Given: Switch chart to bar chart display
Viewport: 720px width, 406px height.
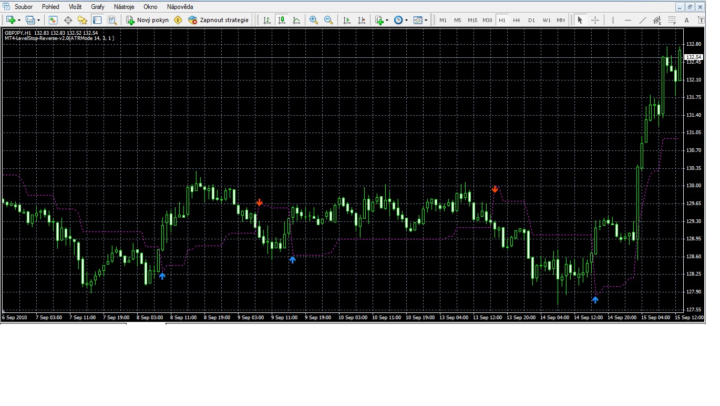Looking at the screenshot, I should coord(267,20).
